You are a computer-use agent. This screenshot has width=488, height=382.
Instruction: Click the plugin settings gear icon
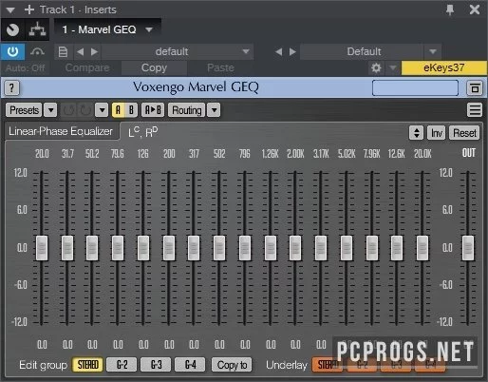coord(376,67)
